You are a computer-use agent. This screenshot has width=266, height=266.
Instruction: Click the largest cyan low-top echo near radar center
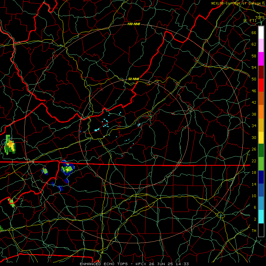tap(97, 130)
